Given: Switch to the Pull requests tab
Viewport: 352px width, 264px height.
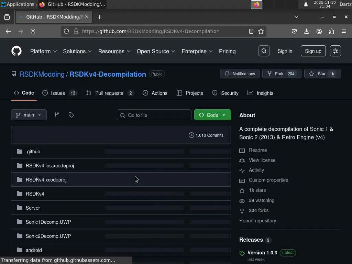Looking at the screenshot, I should pyautogui.click(x=110, y=93).
